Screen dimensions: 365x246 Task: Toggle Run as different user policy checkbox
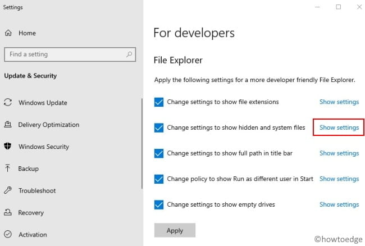pyautogui.click(x=159, y=179)
